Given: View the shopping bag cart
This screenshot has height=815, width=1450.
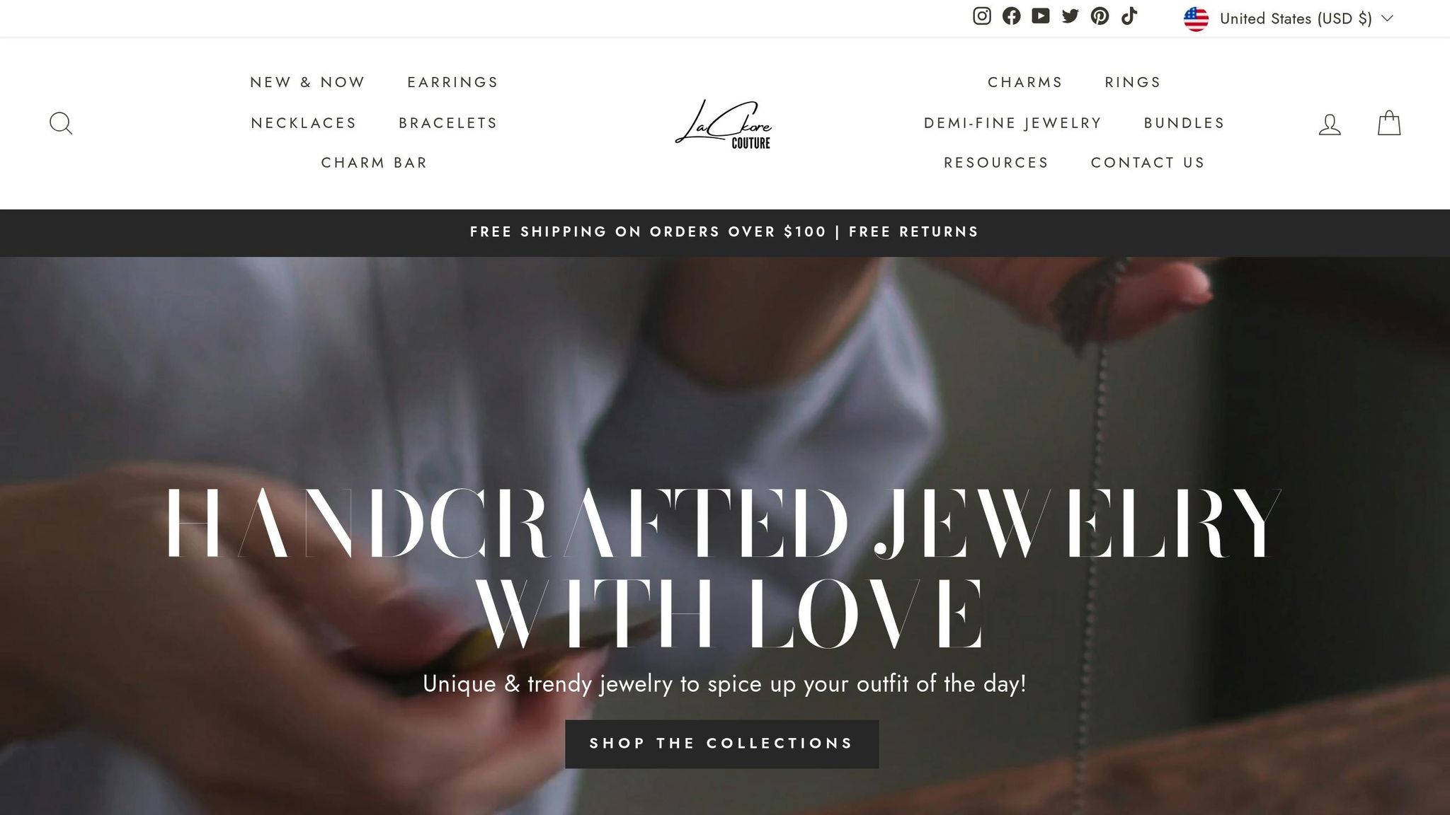Looking at the screenshot, I should [1389, 123].
